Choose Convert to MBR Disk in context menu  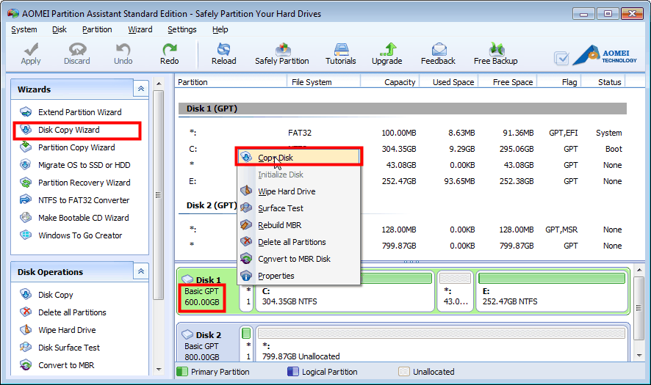click(x=298, y=259)
